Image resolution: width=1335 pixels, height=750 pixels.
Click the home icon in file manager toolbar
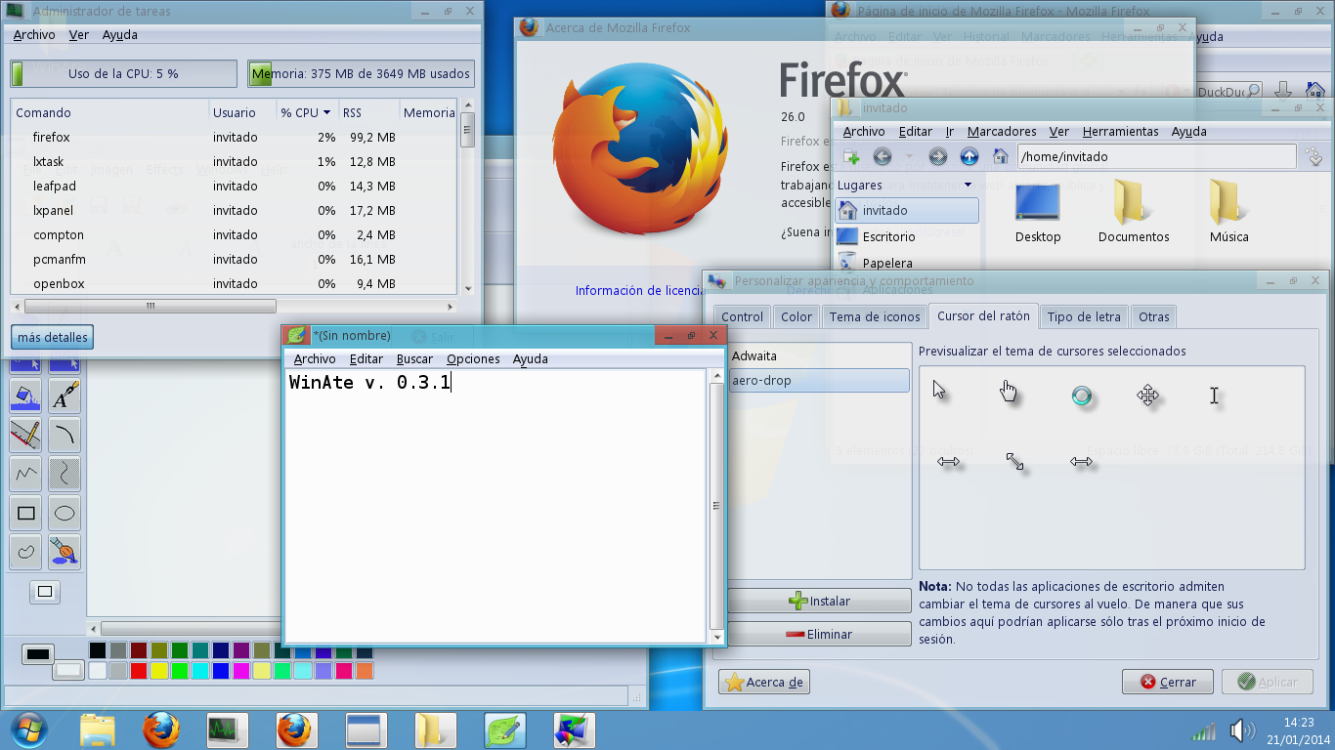click(1000, 156)
